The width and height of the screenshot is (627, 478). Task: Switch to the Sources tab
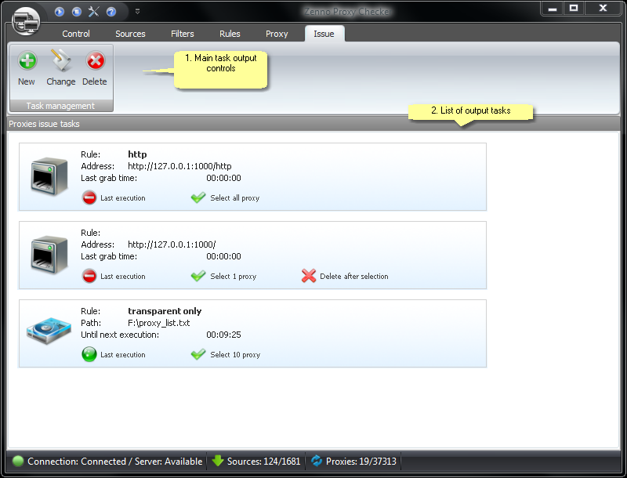(130, 34)
